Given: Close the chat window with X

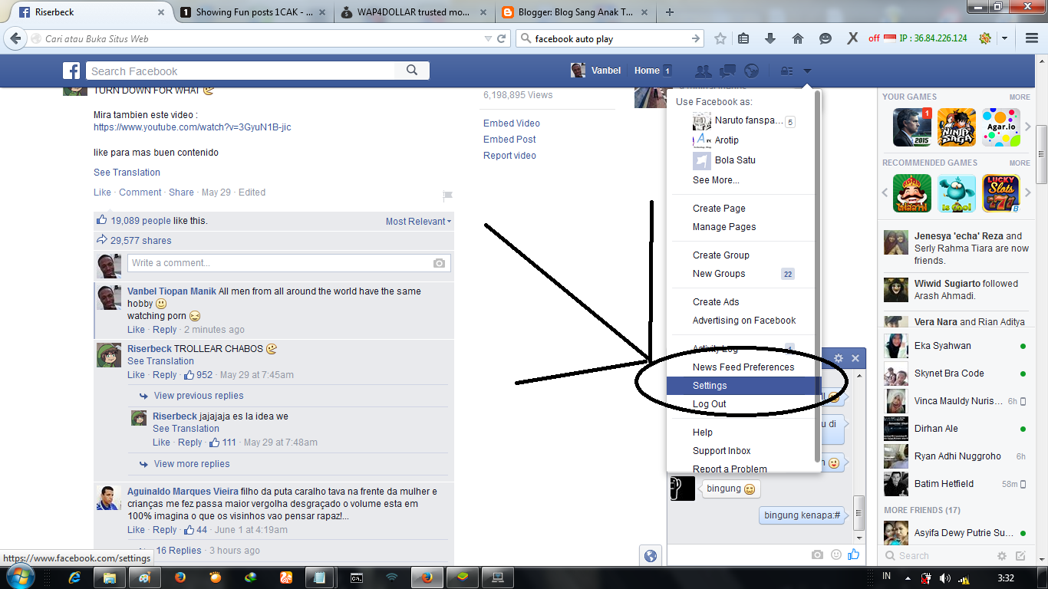Looking at the screenshot, I should click(855, 358).
